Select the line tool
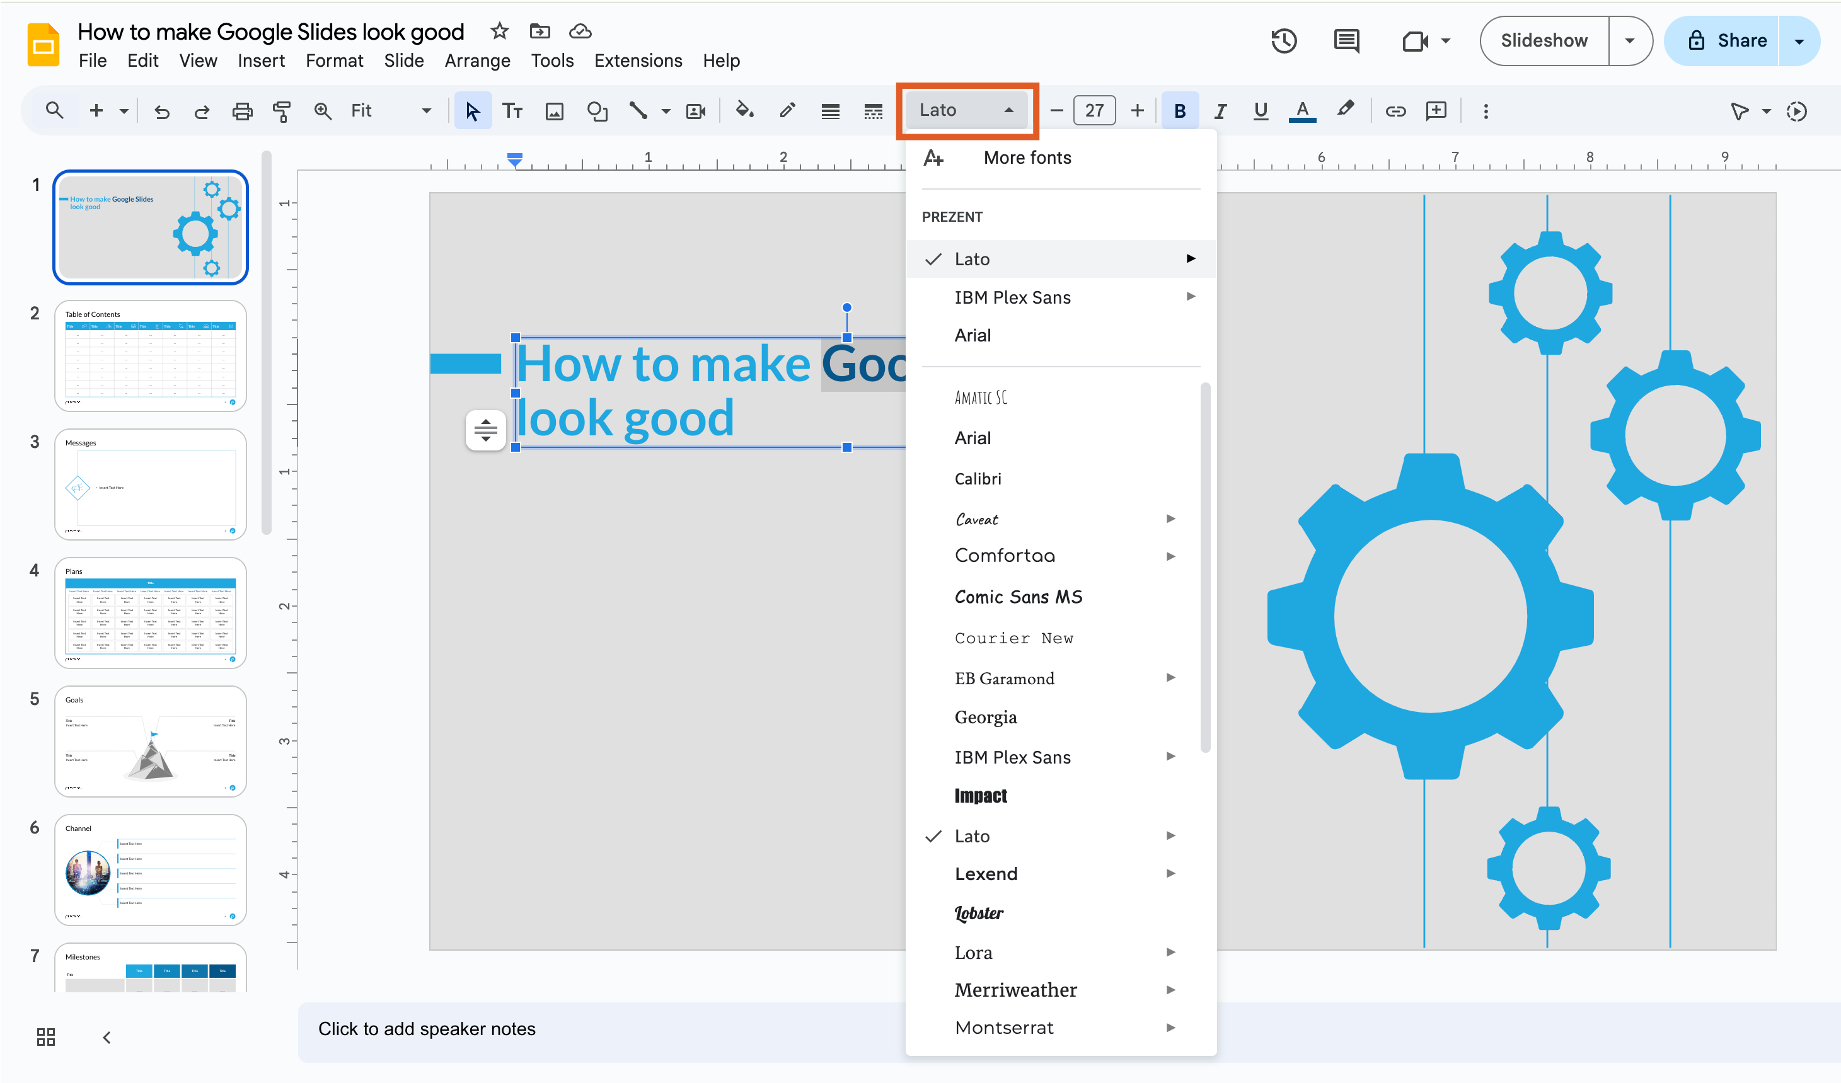The image size is (1841, 1083). pos(638,111)
